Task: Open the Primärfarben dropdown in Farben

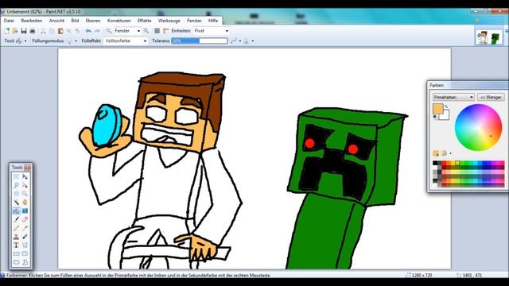Action: click(x=453, y=97)
